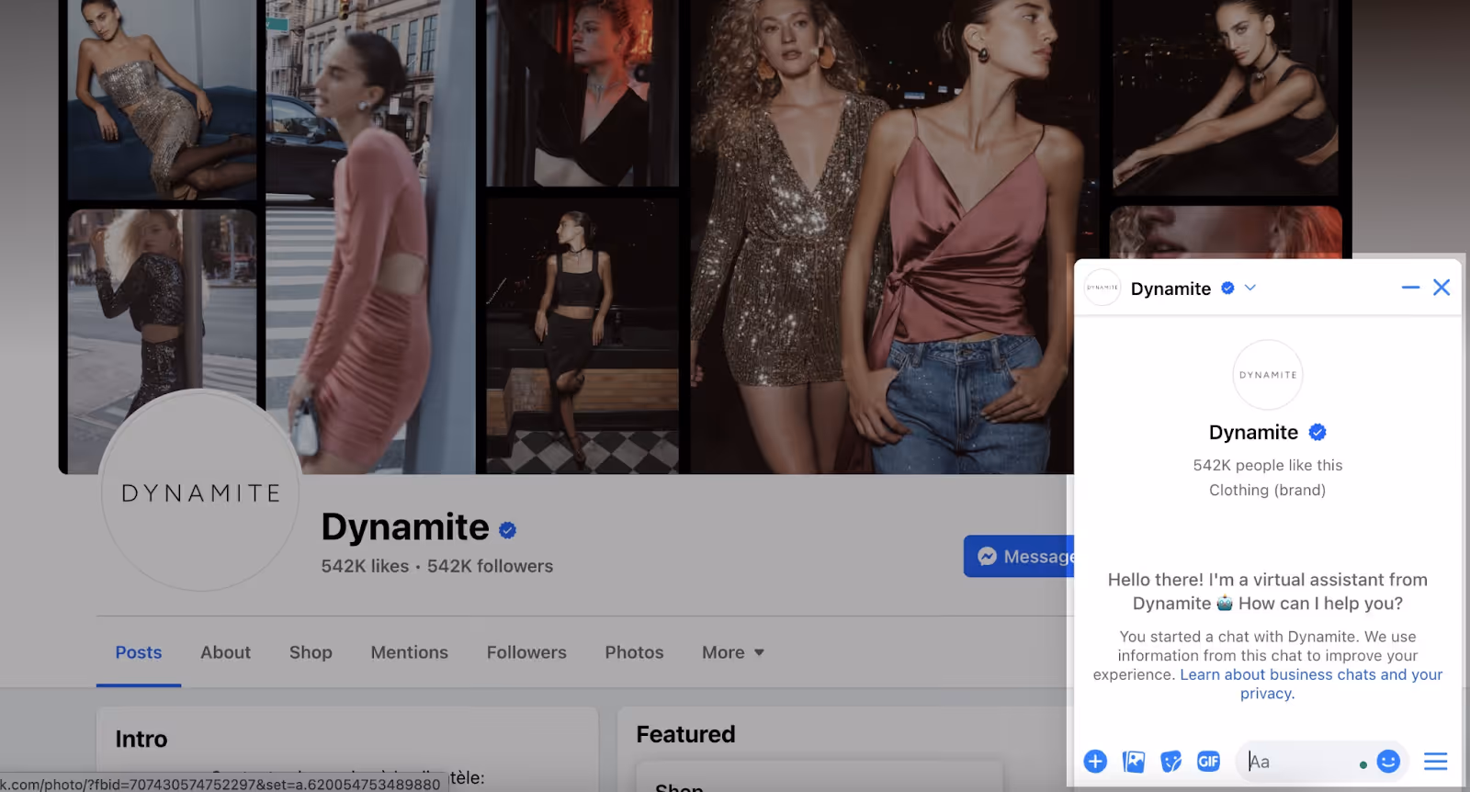Click the large Dynamite logo in chat
The height and width of the screenshot is (792, 1470).
(1268, 375)
